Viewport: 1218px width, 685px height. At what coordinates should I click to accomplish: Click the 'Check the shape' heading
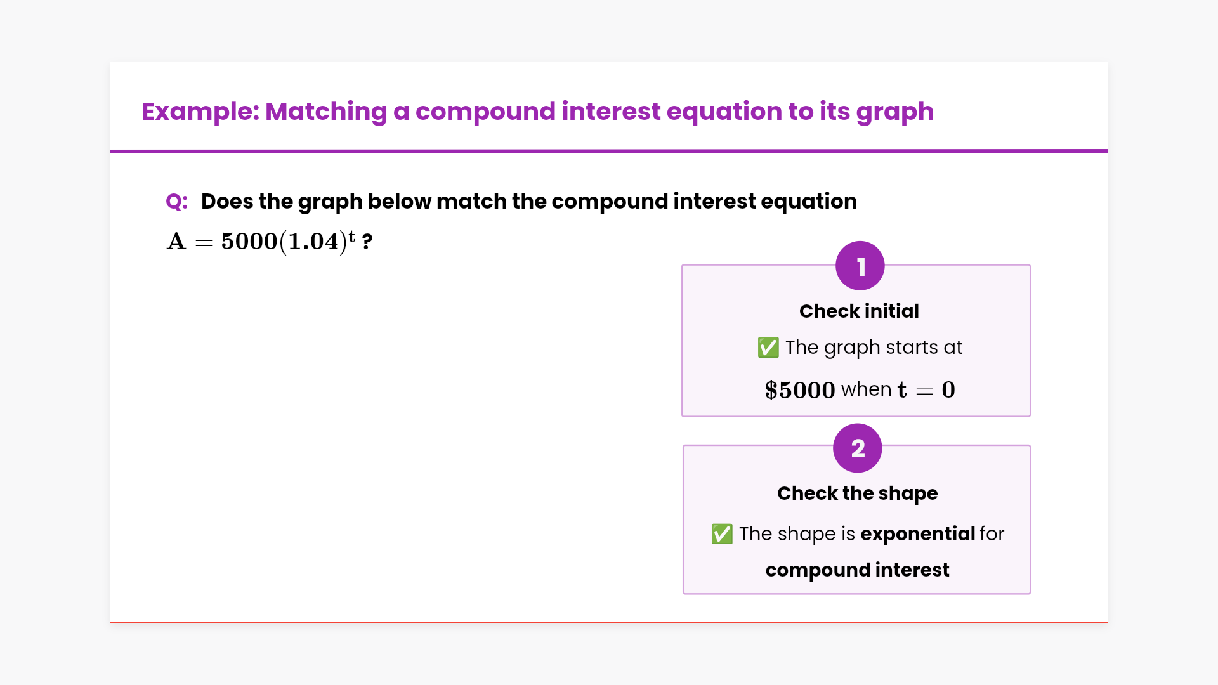[x=857, y=493]
